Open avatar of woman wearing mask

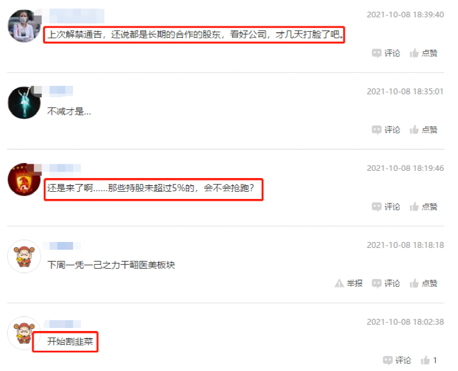pos(24,26)
